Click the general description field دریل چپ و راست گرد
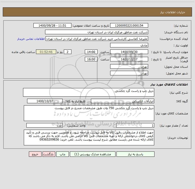Image resolution: width=195 pixels, height=189 pixels. 89,92
